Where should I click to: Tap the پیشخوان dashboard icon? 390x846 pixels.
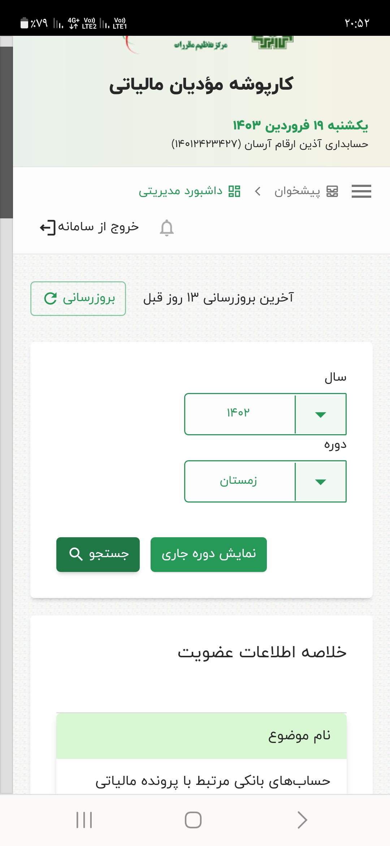pyautogui.click(x=332, y=191)
